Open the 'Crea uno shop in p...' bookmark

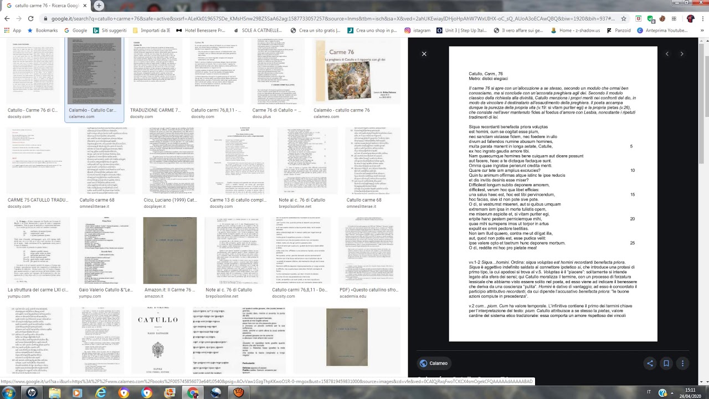point(372,30)
